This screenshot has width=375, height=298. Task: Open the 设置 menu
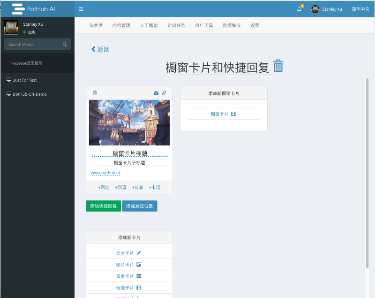(255, 25)
